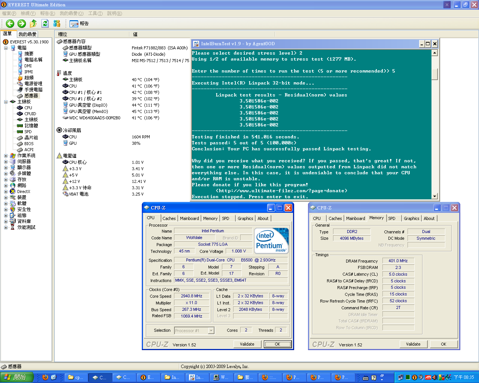Click Validate in right CPU-Z memory window

[x=413, y=344]
